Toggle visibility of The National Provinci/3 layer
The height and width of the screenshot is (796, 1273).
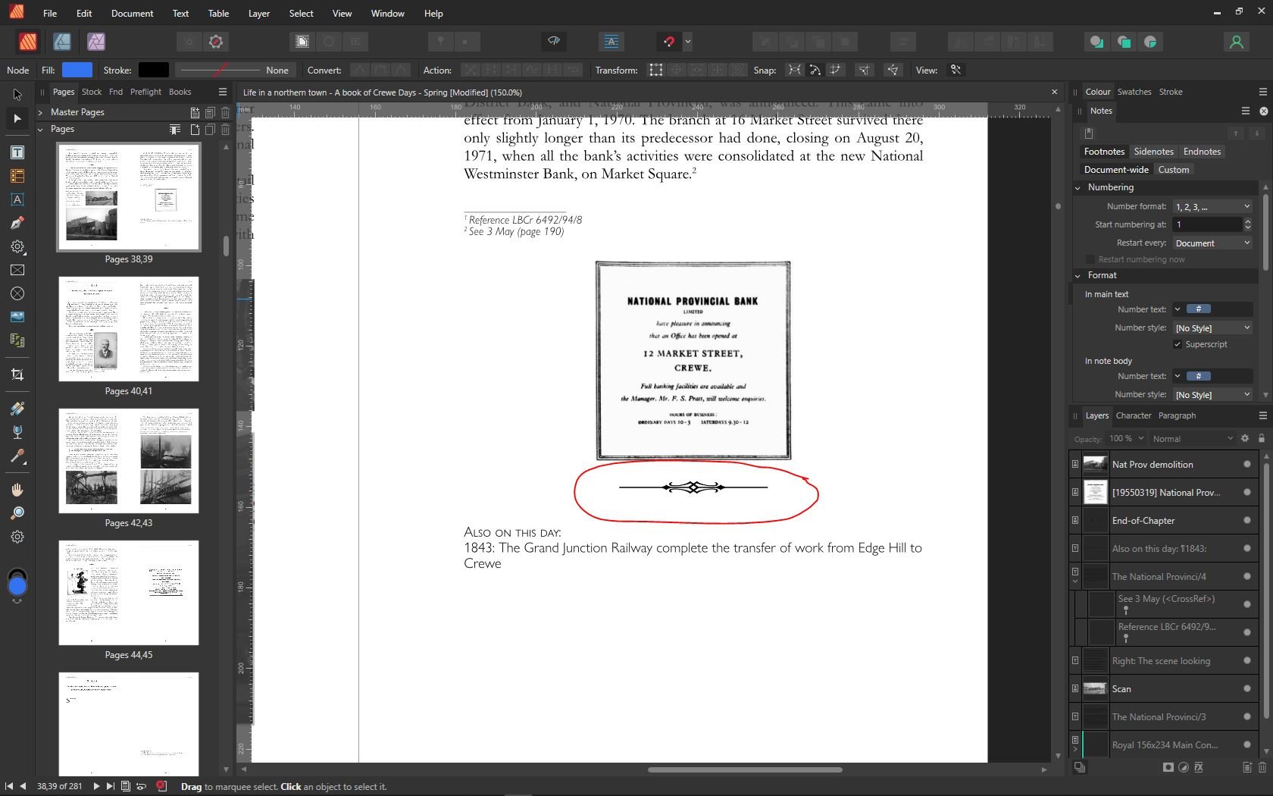pos(1247,716)
